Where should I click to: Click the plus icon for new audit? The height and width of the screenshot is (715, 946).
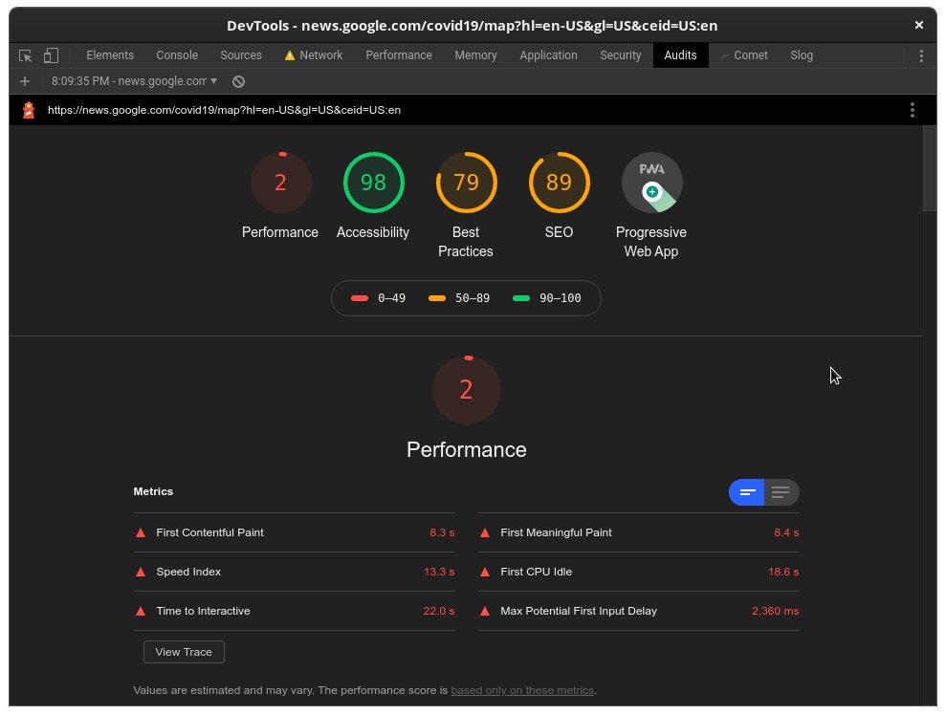[x=25, y=81]
